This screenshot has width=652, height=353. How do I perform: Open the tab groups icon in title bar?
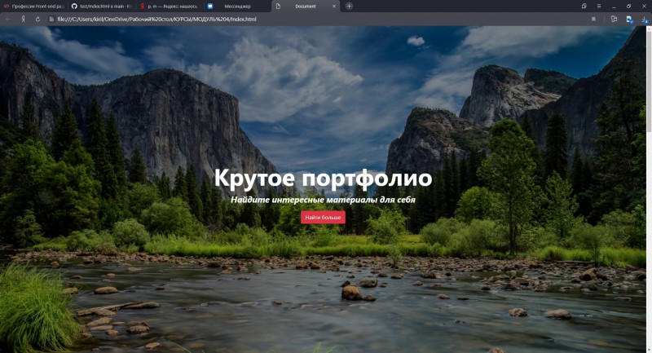[584, 7]
